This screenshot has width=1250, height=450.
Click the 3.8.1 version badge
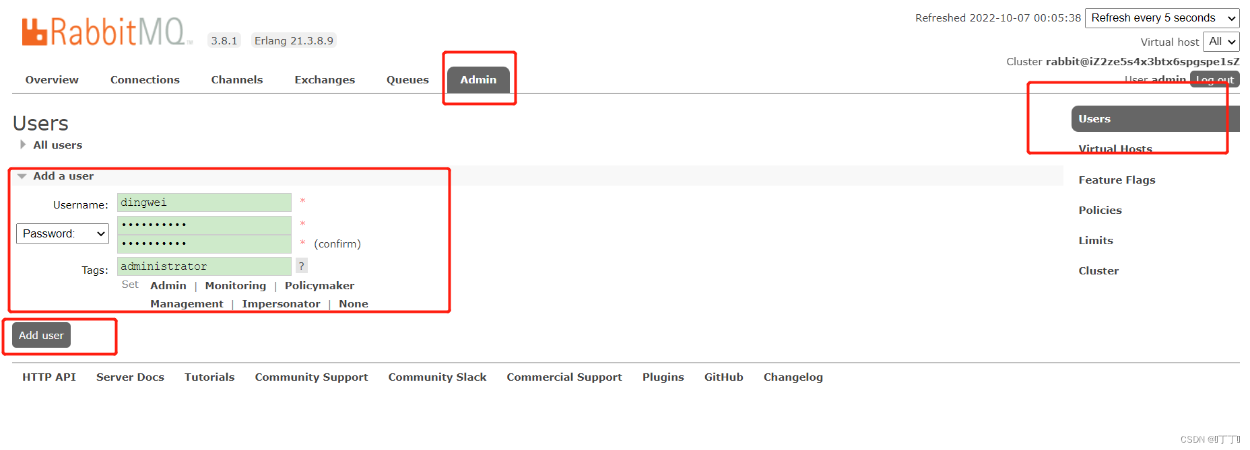click(224, 40)
